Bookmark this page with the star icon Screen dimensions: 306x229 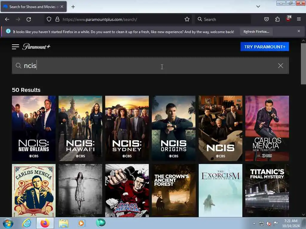tap(187, 19)
